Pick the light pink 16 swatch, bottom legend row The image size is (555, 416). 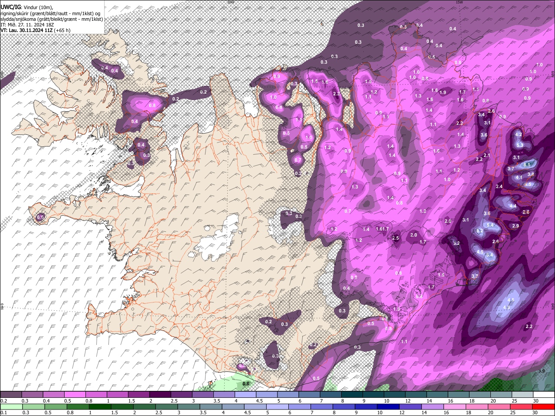455,407
